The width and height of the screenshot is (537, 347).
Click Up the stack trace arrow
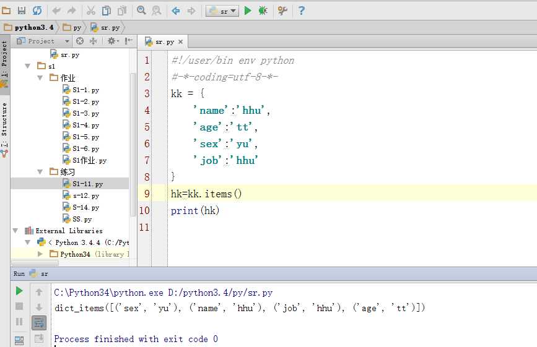coord(39,291)
